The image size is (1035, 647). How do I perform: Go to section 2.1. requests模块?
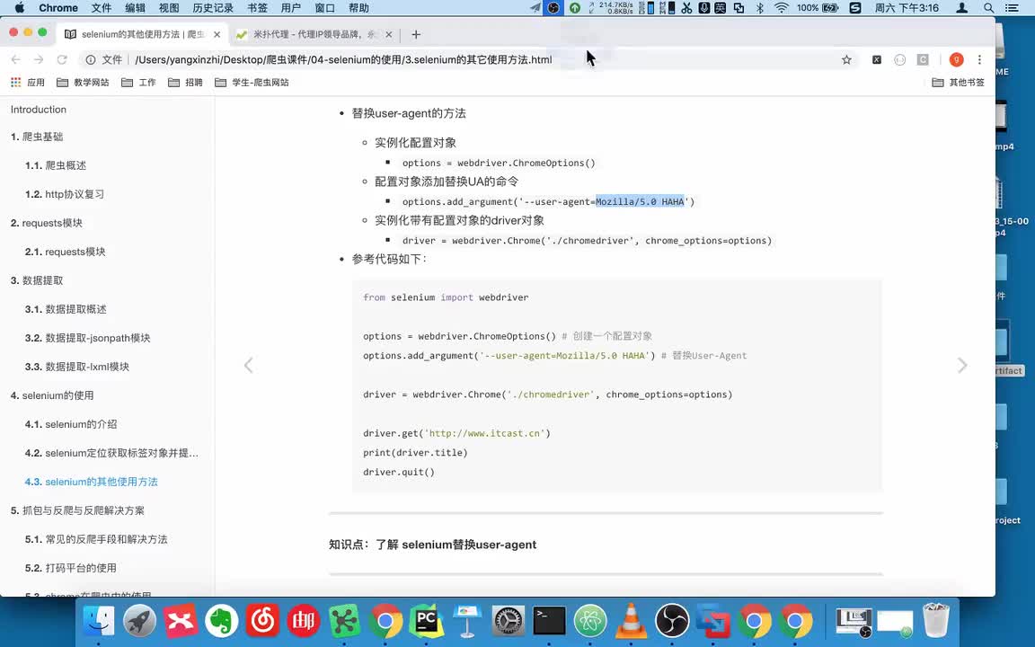[66, 252]
